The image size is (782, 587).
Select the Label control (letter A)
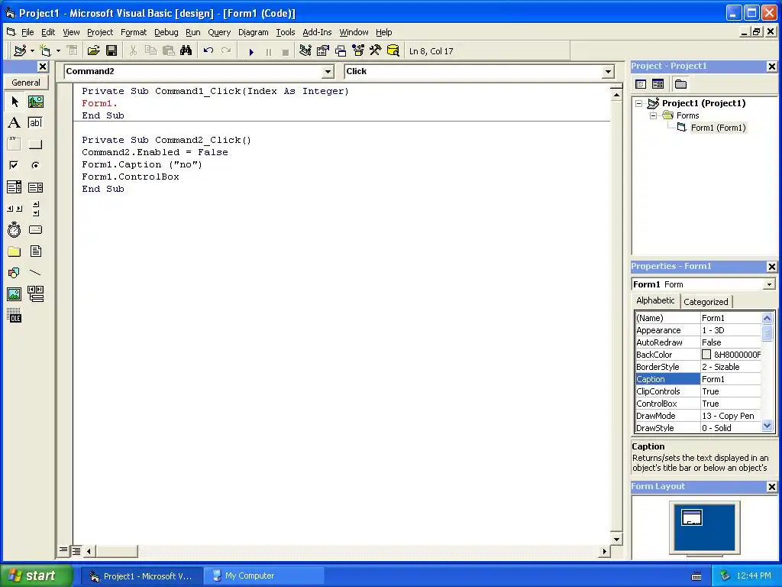click(x=15, y=123)
